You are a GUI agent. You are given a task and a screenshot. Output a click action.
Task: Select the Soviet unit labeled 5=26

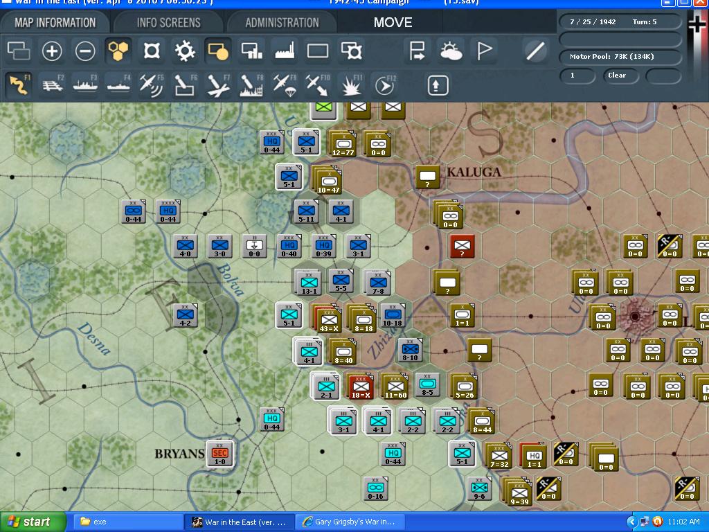[464, 387]
